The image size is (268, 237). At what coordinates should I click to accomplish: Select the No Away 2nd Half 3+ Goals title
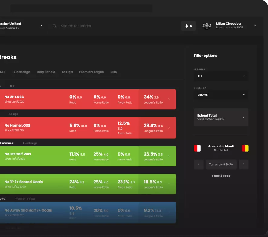[28, 210]
